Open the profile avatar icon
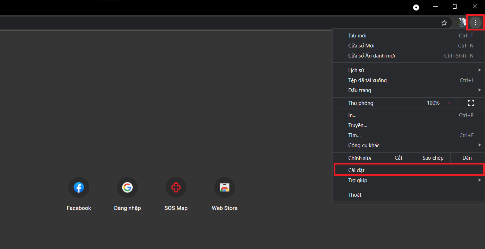Image resolution: width=485 pixels, height=249 pixels. (x=461, y=23)
